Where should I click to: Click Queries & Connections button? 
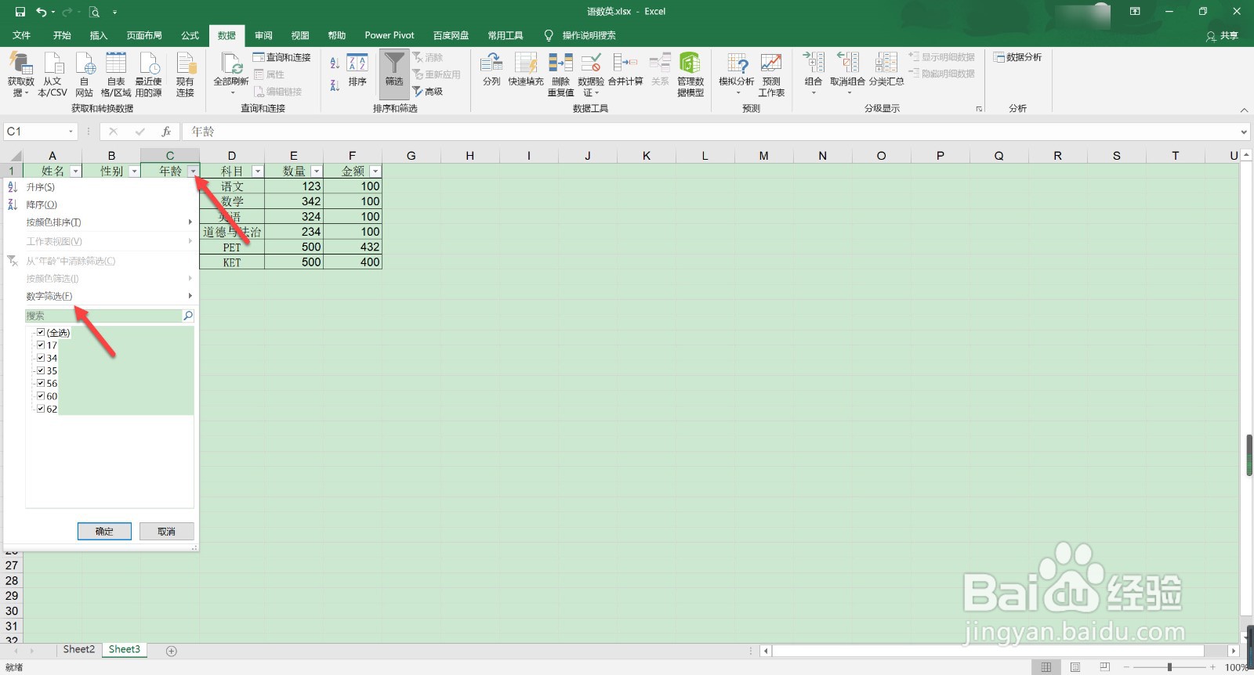[282, 57]
